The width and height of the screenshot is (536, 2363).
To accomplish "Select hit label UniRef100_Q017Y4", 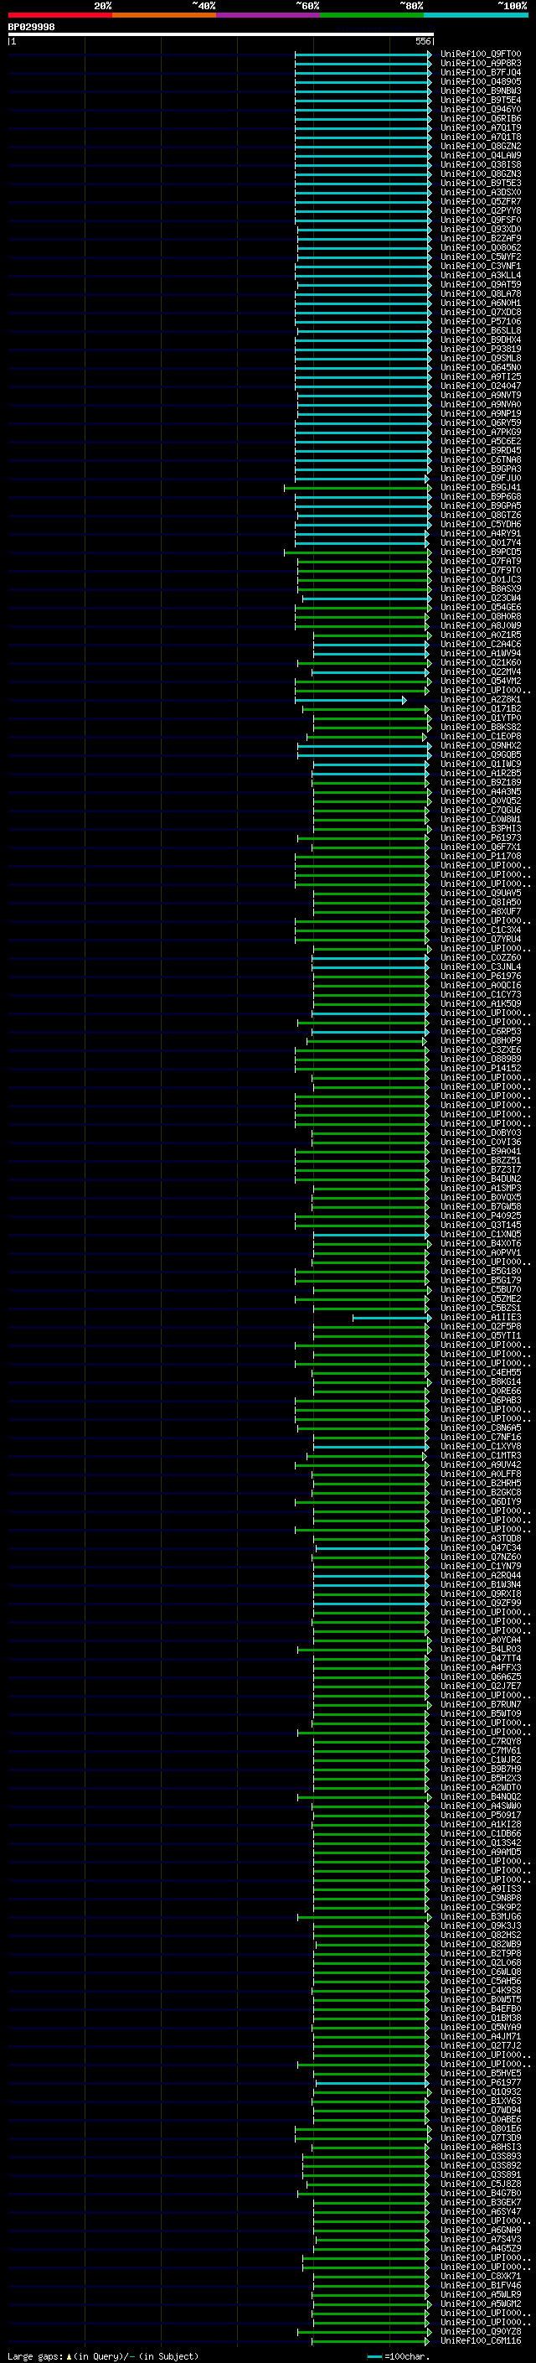I will [x=481, y=543].
